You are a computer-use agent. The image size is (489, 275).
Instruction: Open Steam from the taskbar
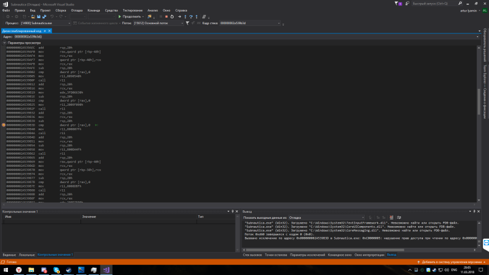(x=68, y=270)
